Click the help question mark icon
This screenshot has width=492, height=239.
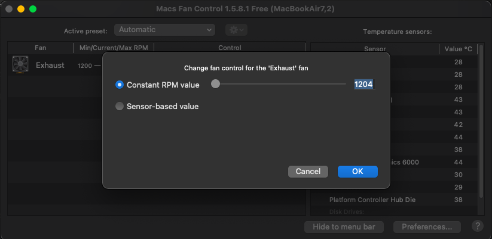(x=477, y=226)
